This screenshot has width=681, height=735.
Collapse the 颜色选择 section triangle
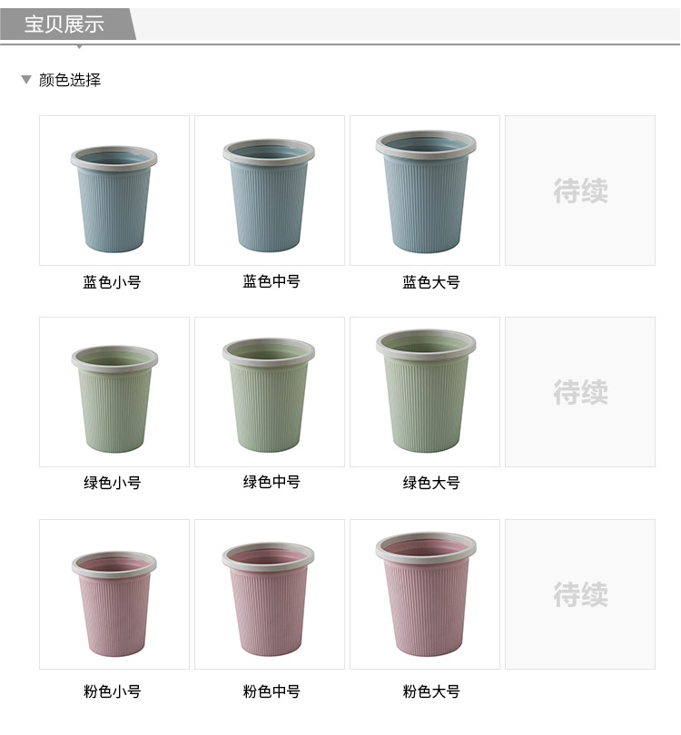click(26, 80)
